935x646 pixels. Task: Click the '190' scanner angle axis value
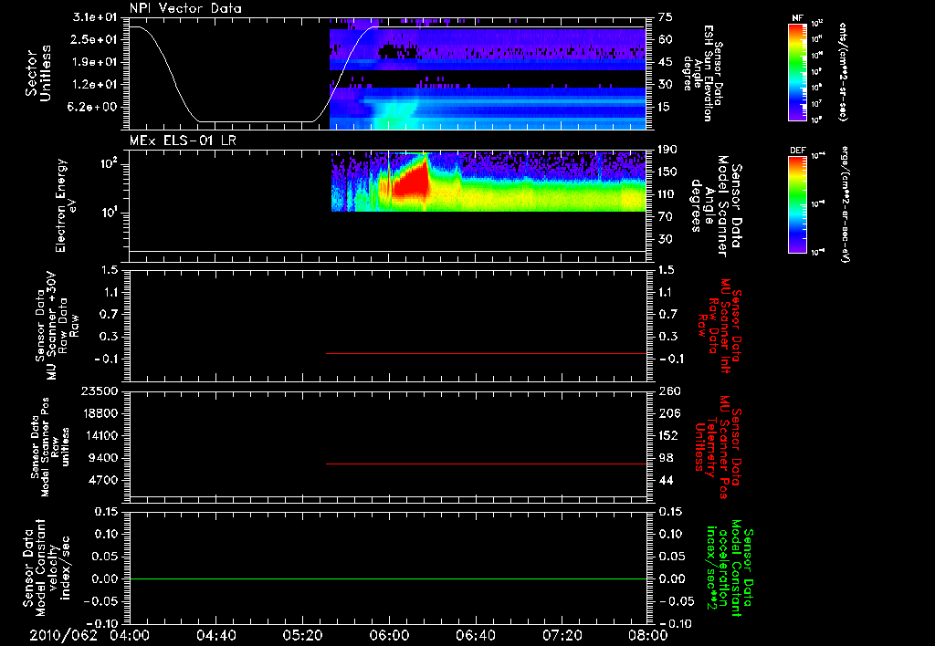pos(667,150)
